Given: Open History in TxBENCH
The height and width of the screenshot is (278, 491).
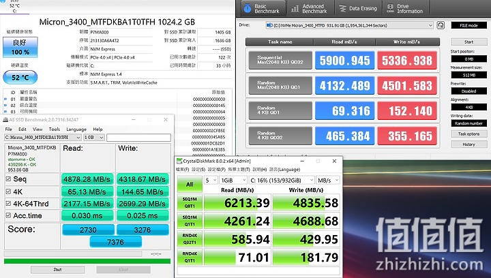Looking at the screenshot, I should 468,144.
